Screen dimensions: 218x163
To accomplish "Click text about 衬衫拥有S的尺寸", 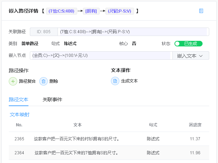I will point(77,139).
